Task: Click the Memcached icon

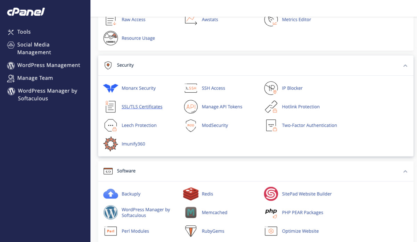Action: (191, 212)
